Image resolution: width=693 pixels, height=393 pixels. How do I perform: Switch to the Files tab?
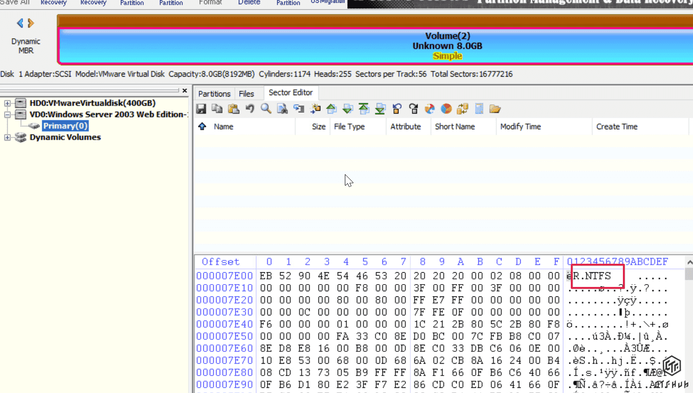(x=246, y=94)
